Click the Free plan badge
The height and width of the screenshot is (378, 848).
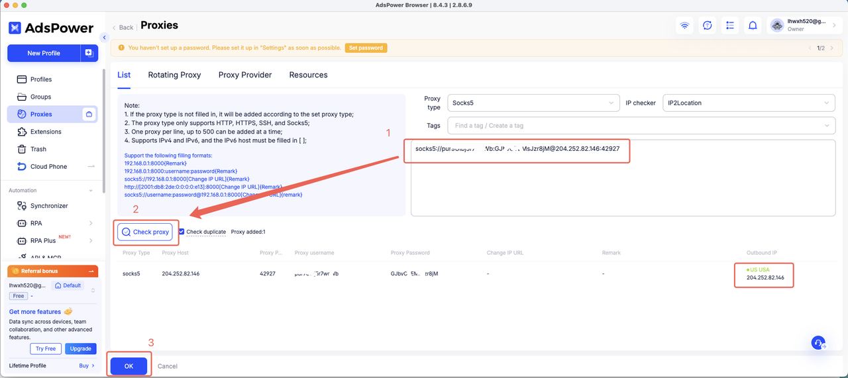point(19,296)
